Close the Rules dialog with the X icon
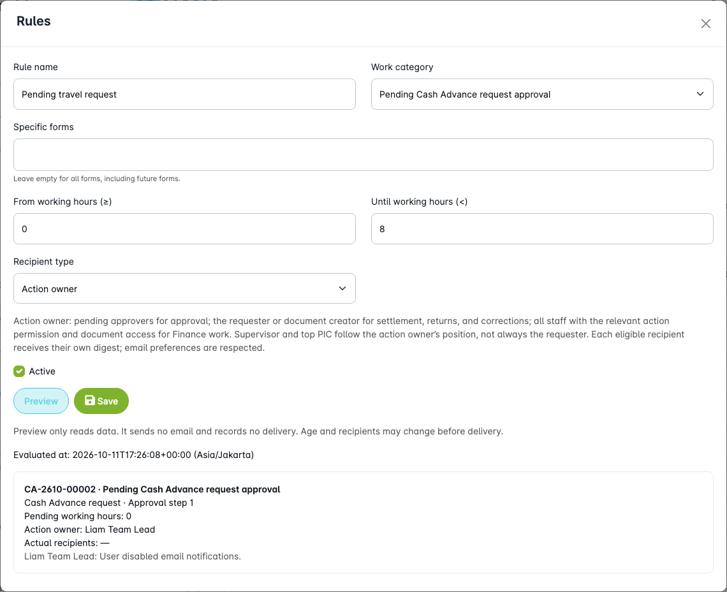Screen dimensions: 727x592 (706, 24)
